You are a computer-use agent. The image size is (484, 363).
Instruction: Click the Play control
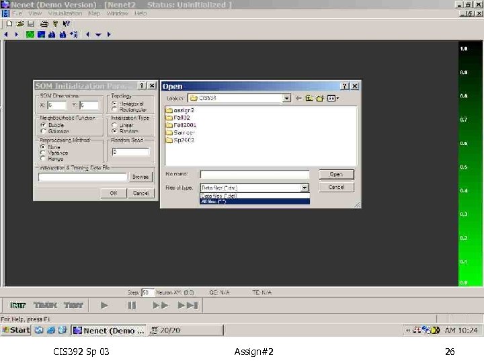[x=104, y=305]
